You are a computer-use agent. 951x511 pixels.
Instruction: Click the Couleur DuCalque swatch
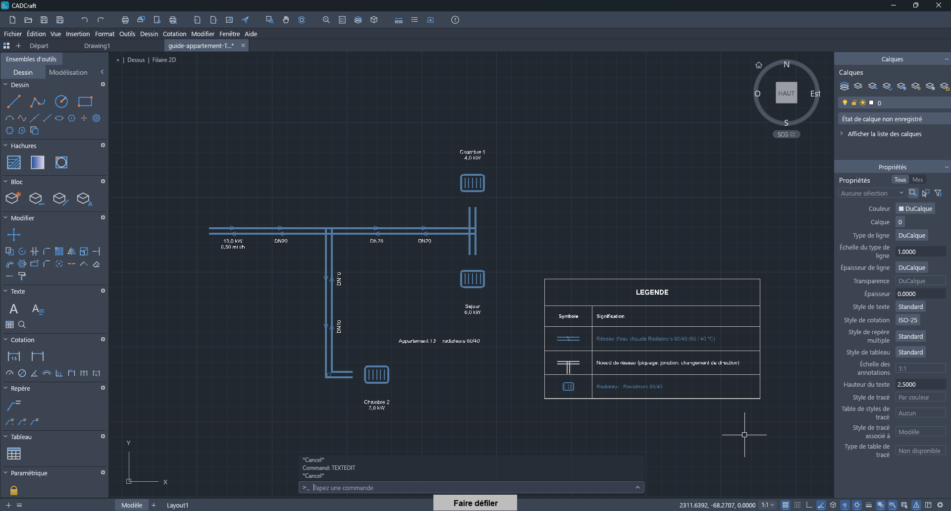pyautogui.click(x=915, y=208)
